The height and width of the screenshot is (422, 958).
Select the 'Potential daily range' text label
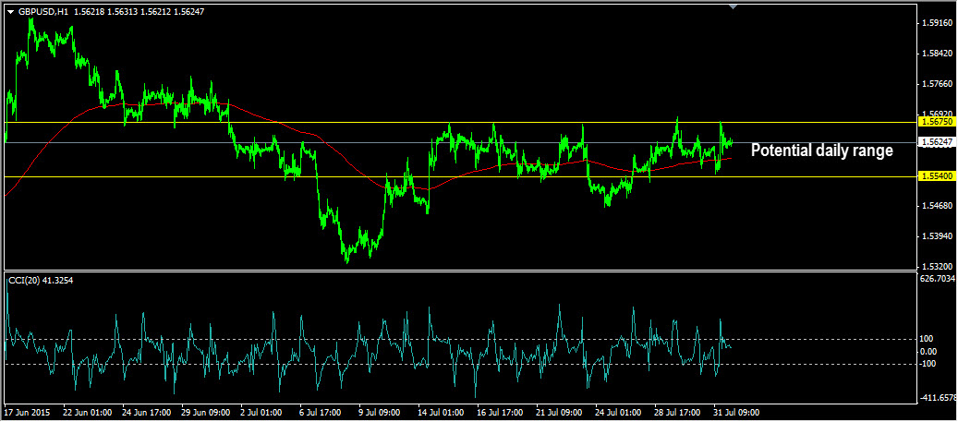coord(822,151)
